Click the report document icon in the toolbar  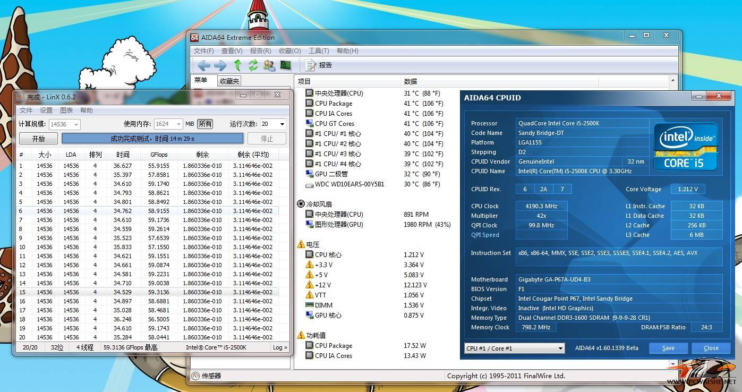pyautogui.click(x=311, y=65)
